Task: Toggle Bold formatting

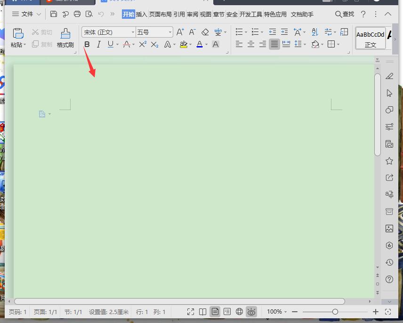Action: pos(87,44)
